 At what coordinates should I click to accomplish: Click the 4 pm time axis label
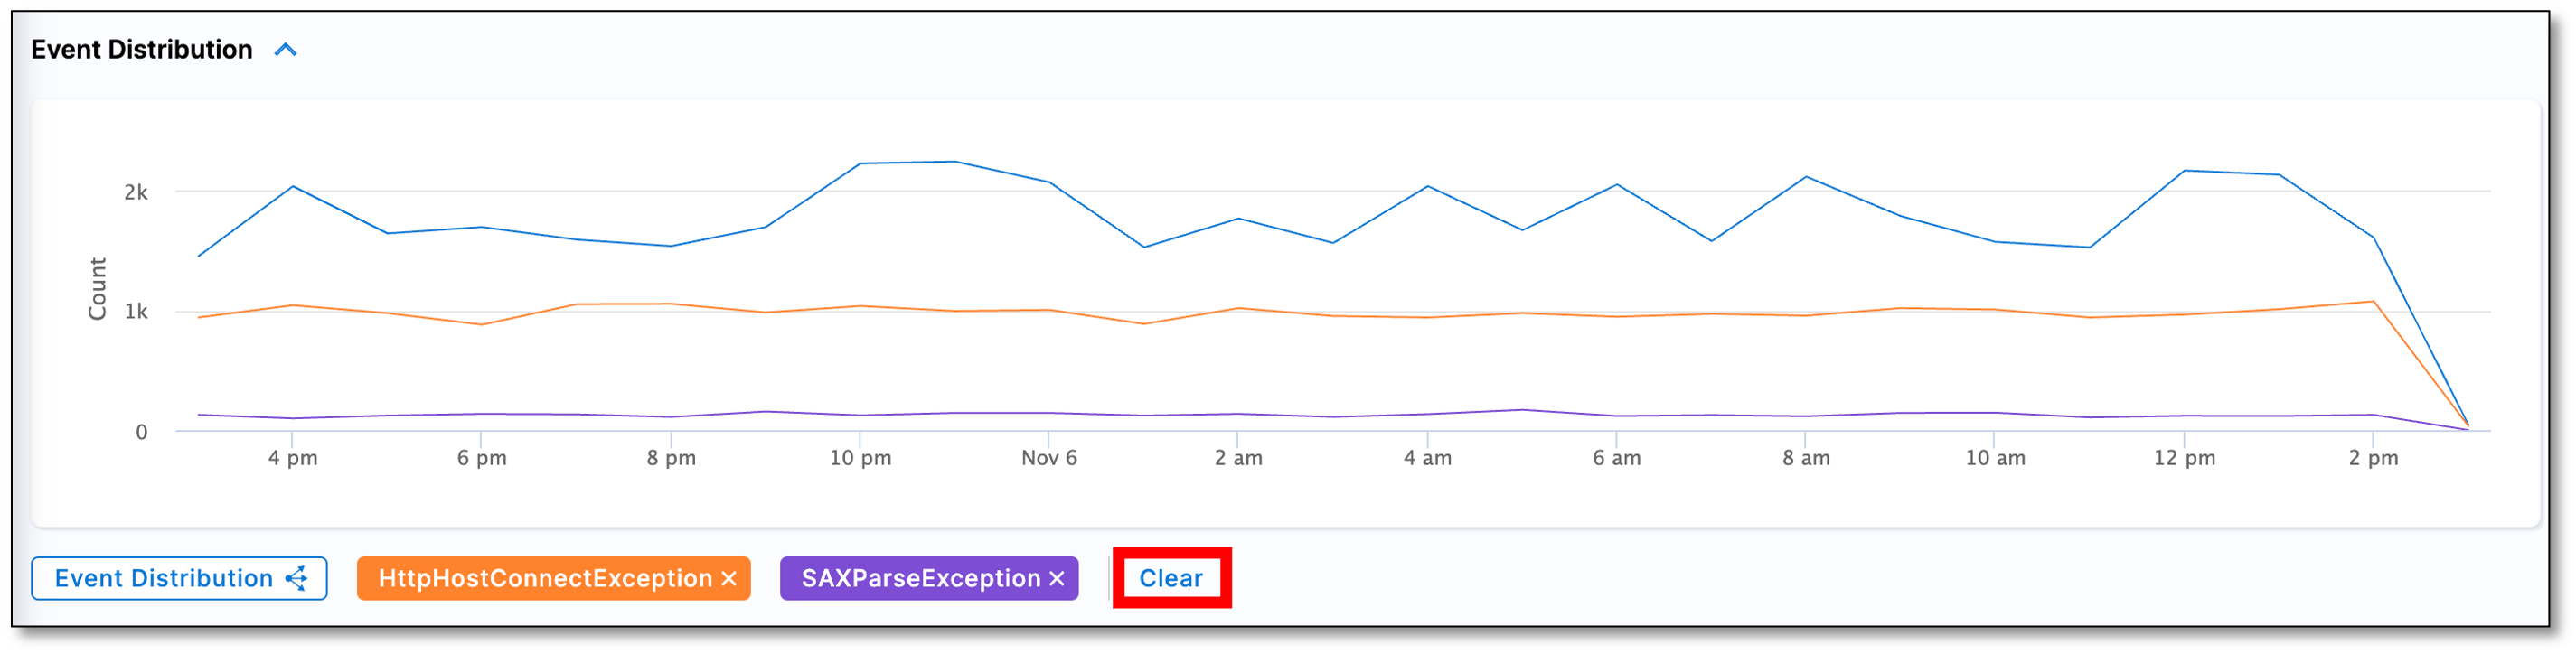(x=292, y=458)
